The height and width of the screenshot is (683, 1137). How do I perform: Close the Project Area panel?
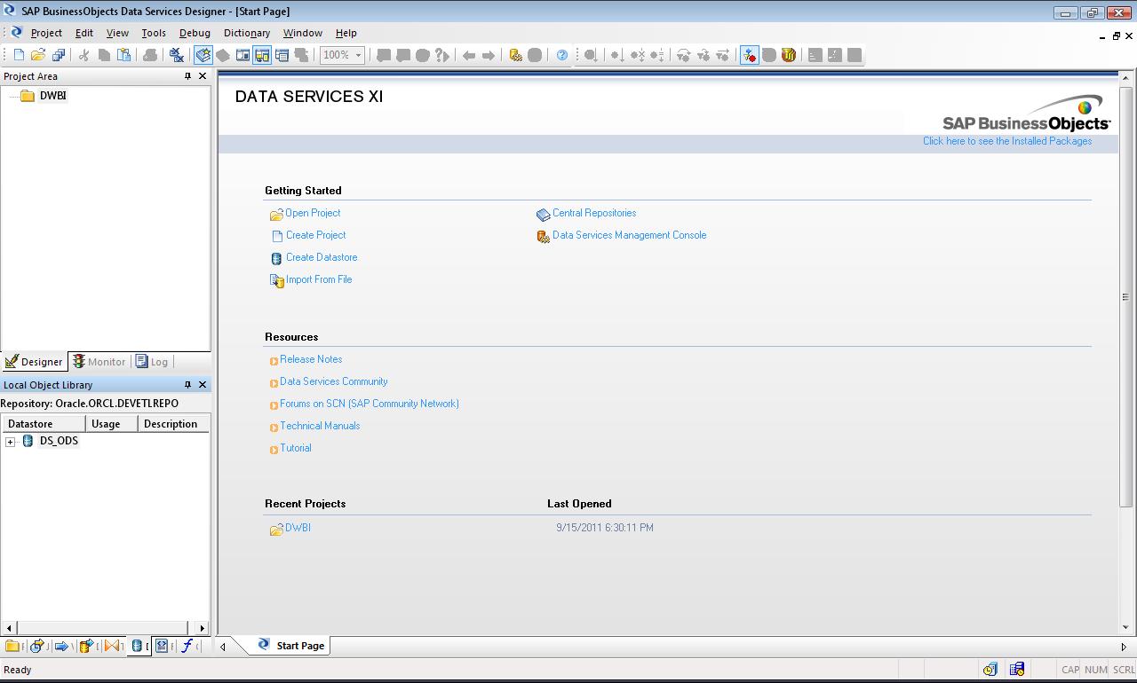tap(203, 76)
